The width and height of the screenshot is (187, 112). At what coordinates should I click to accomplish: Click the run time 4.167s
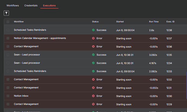click(x=153, y=63)
